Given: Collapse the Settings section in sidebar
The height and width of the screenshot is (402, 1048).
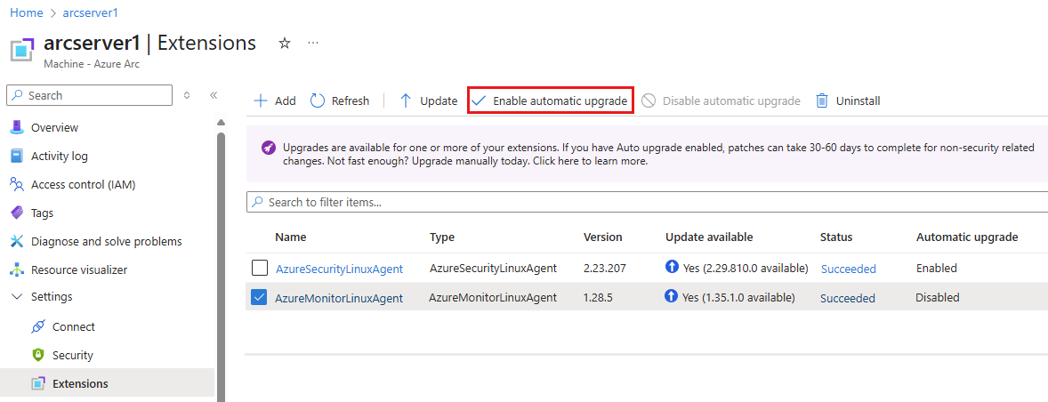Looking at the screenshot, I should 16,296.
